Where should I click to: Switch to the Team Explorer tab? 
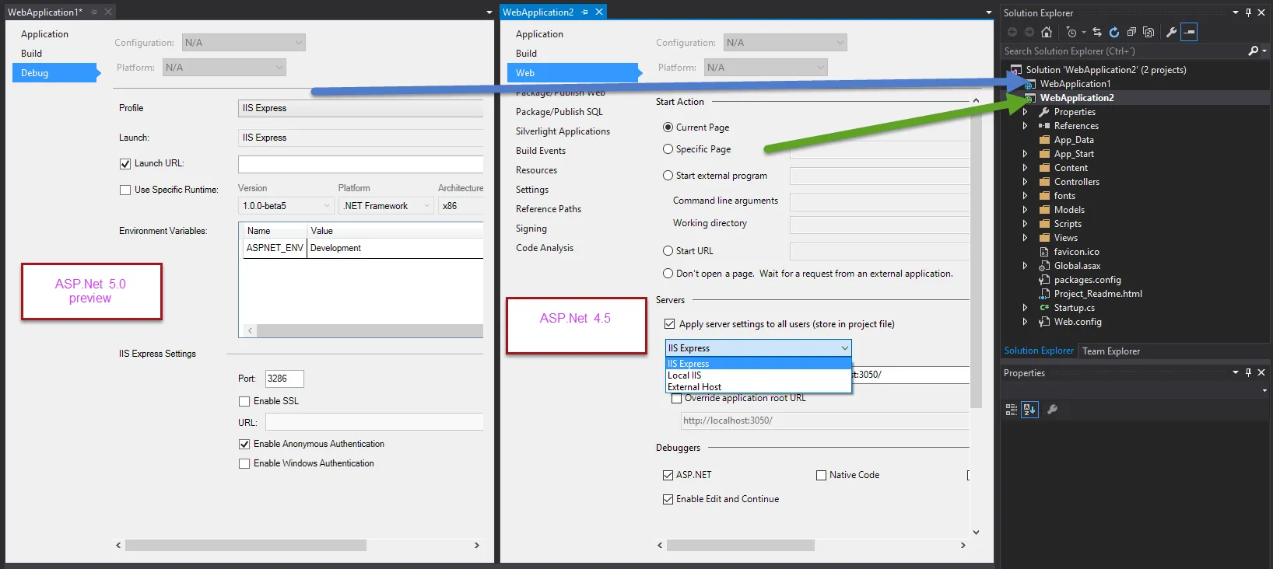coord(1111,351)
